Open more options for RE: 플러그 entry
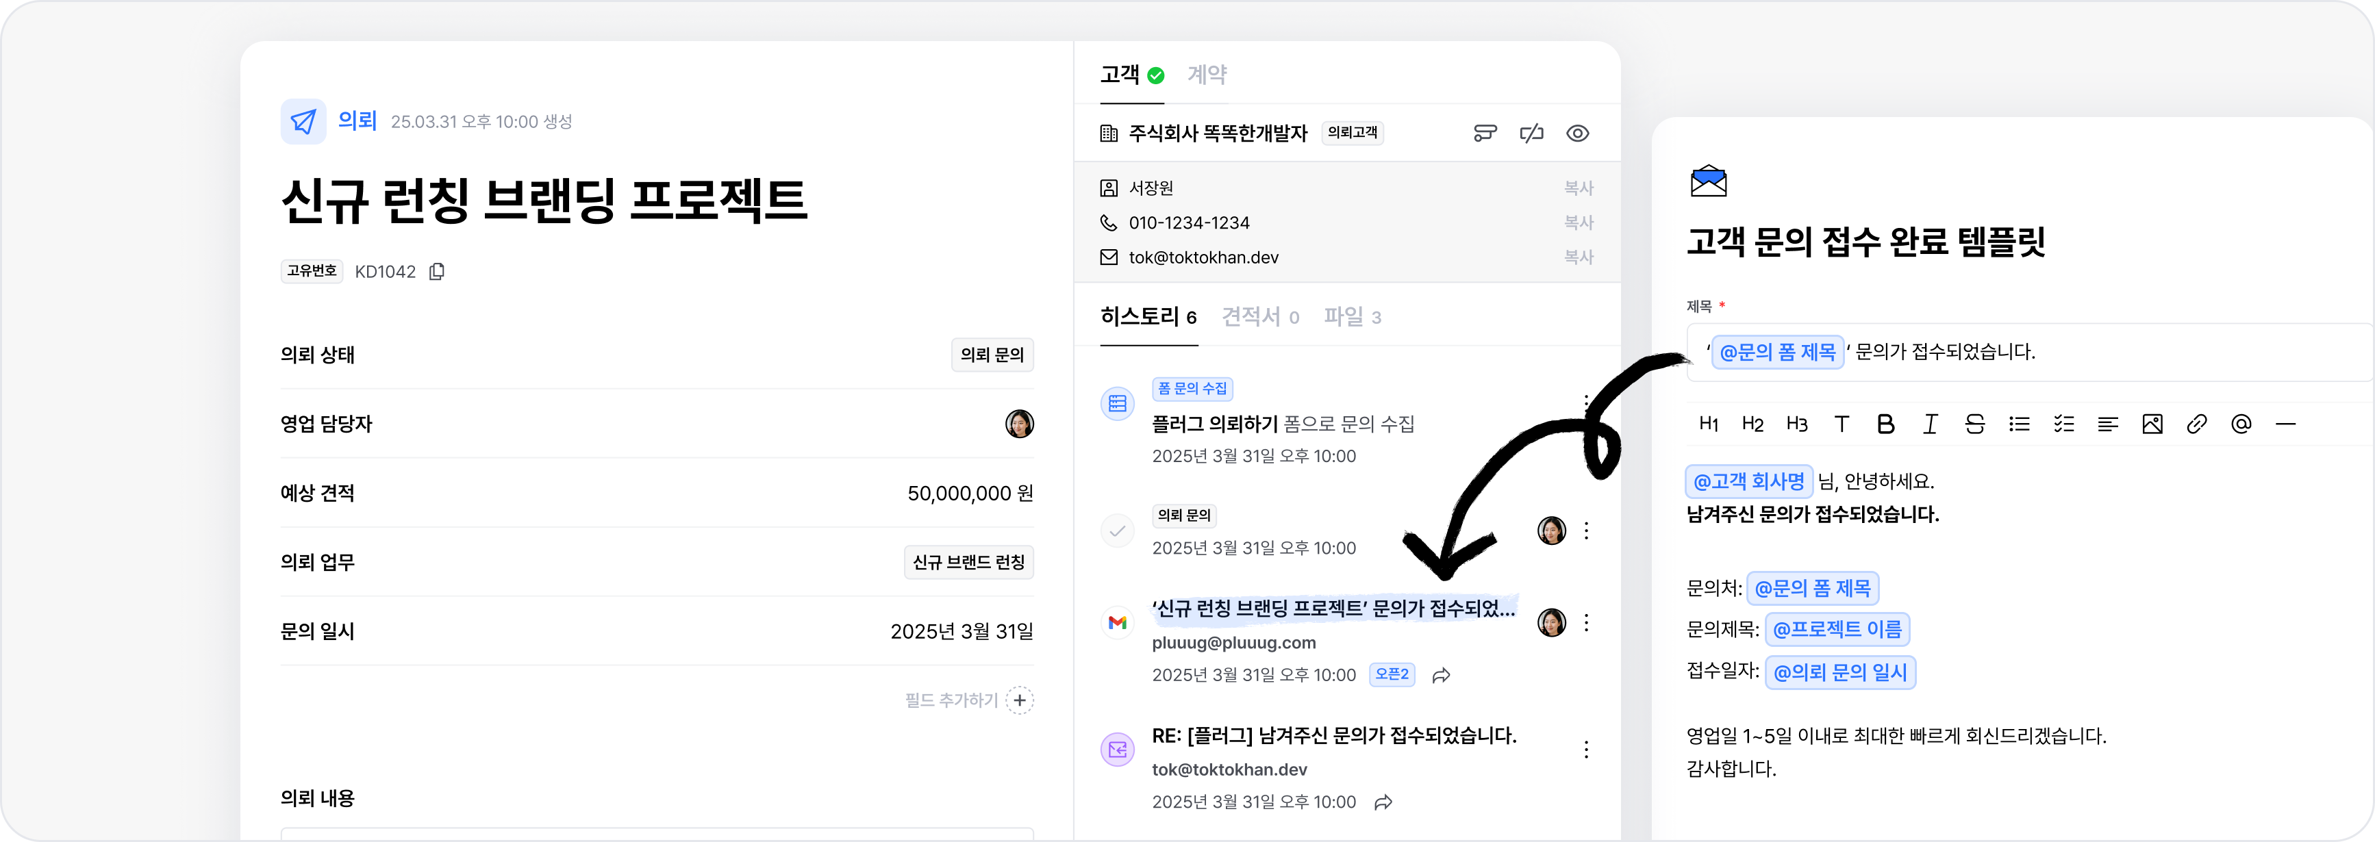Image resolution: width=2375 pixels, height=842 pixels. [1587, 750]
